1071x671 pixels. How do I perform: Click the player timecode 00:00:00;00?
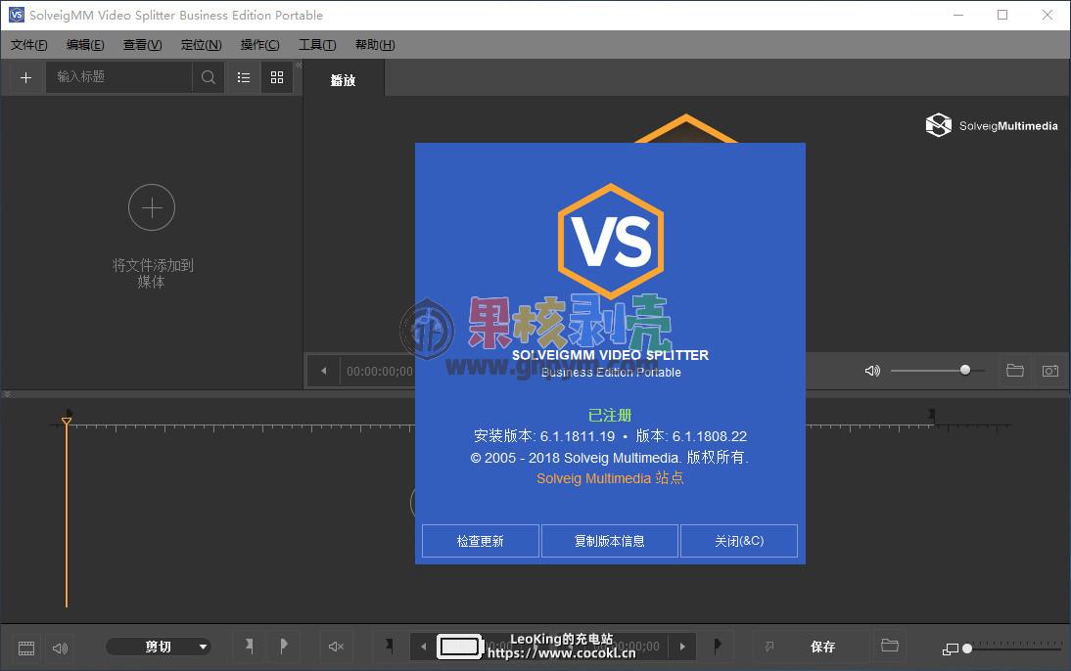380,372
